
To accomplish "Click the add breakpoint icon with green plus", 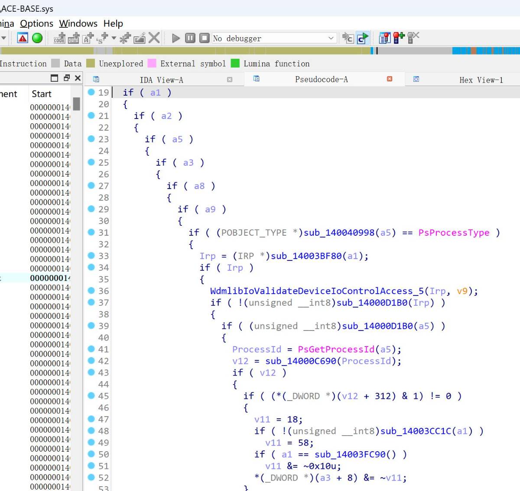I will [x=399, y=38].
